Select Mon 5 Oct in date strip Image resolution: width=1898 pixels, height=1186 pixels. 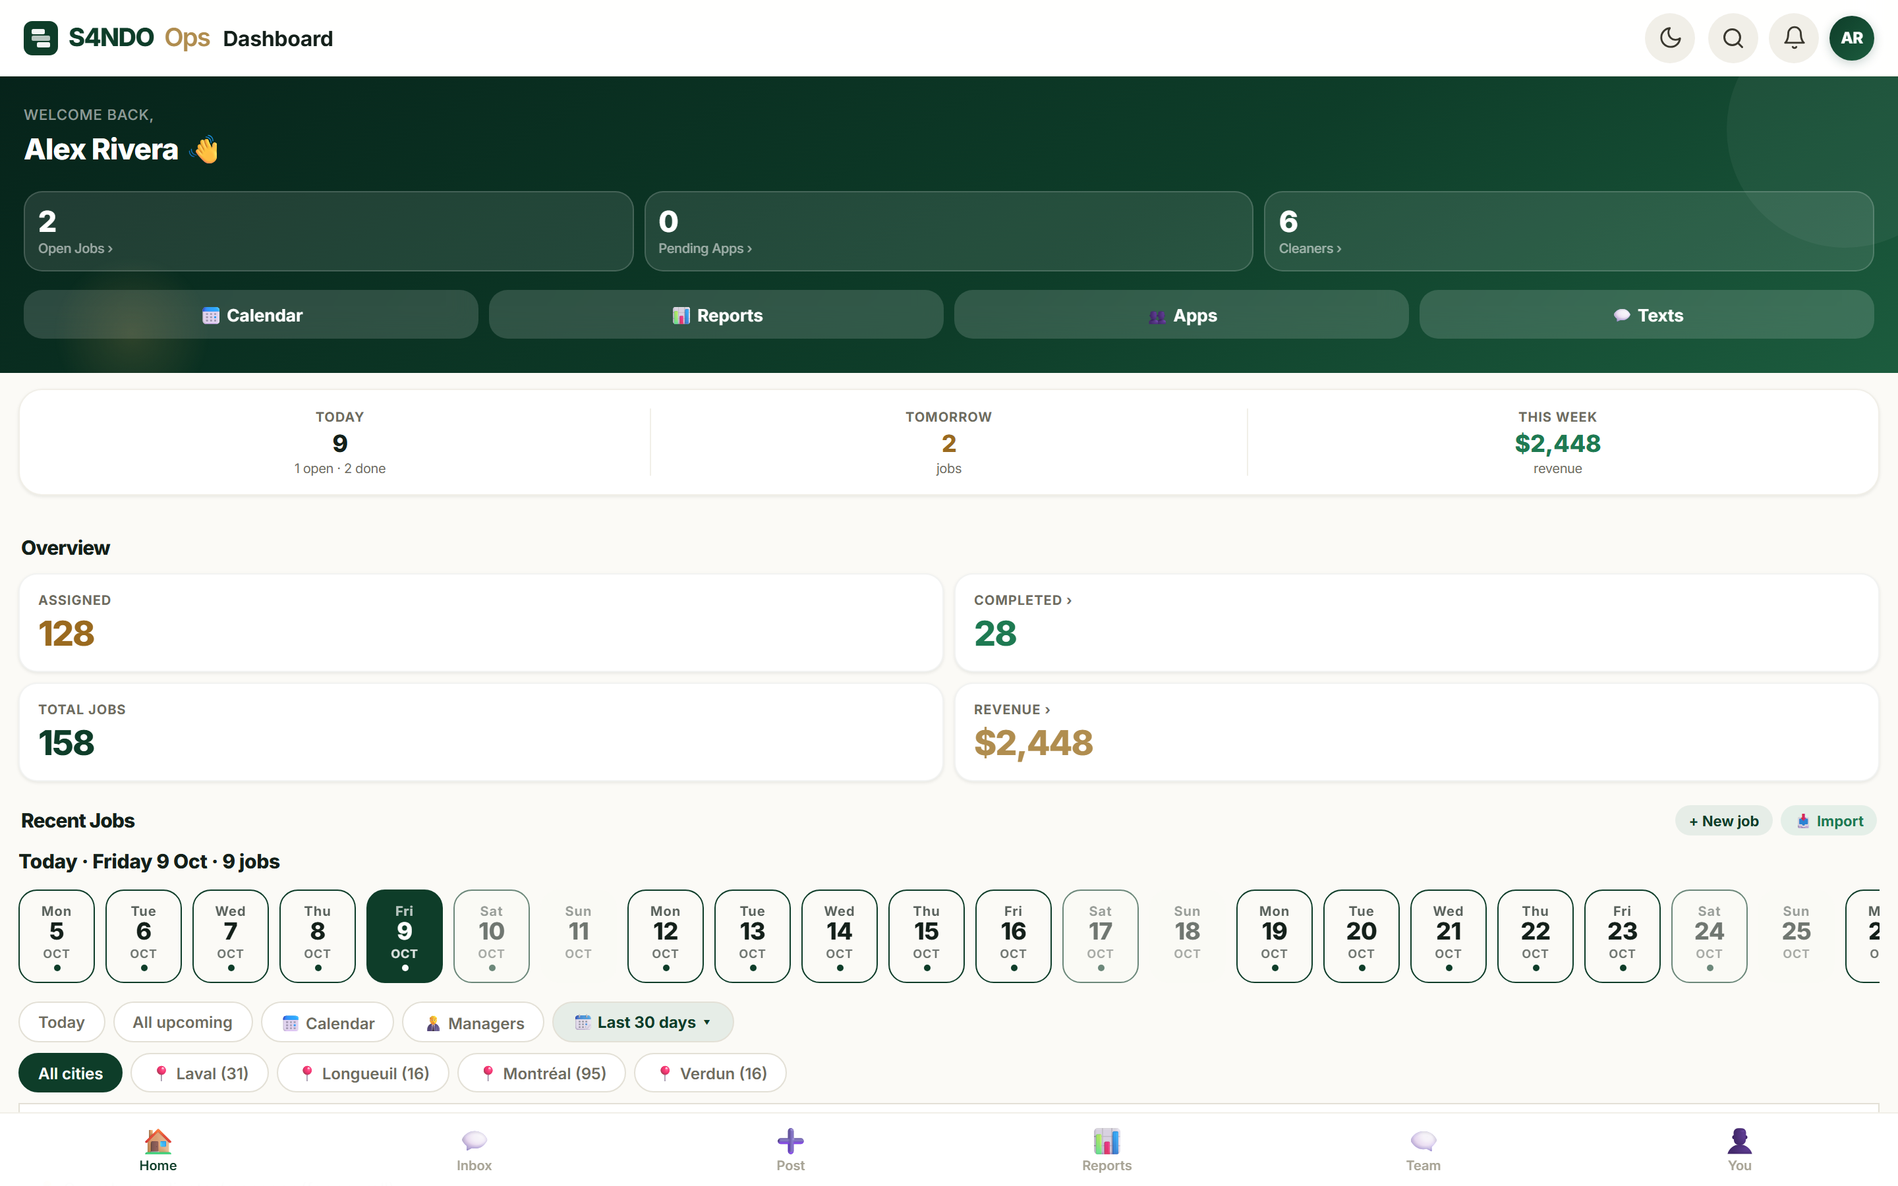click(x=57, y=936)
